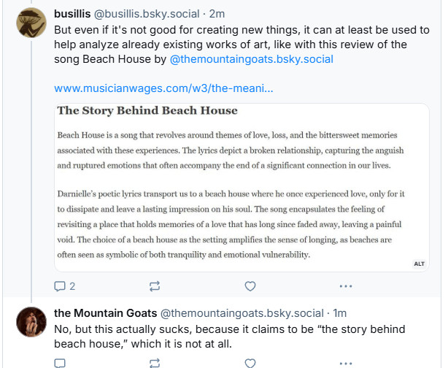Open the musicianwages.com link
448x368 pixels.
point(163,88)
